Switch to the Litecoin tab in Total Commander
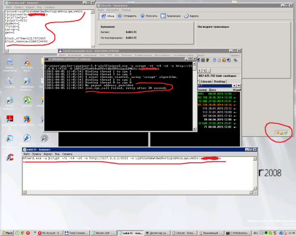Image resolution: width=296 pixels, height=236 pixels. pyautogui.click(x=206, y=81)
